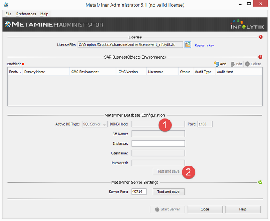This screenshot has height=221, width=270.
Task: Focus the Instance input field
Action: 158,143
